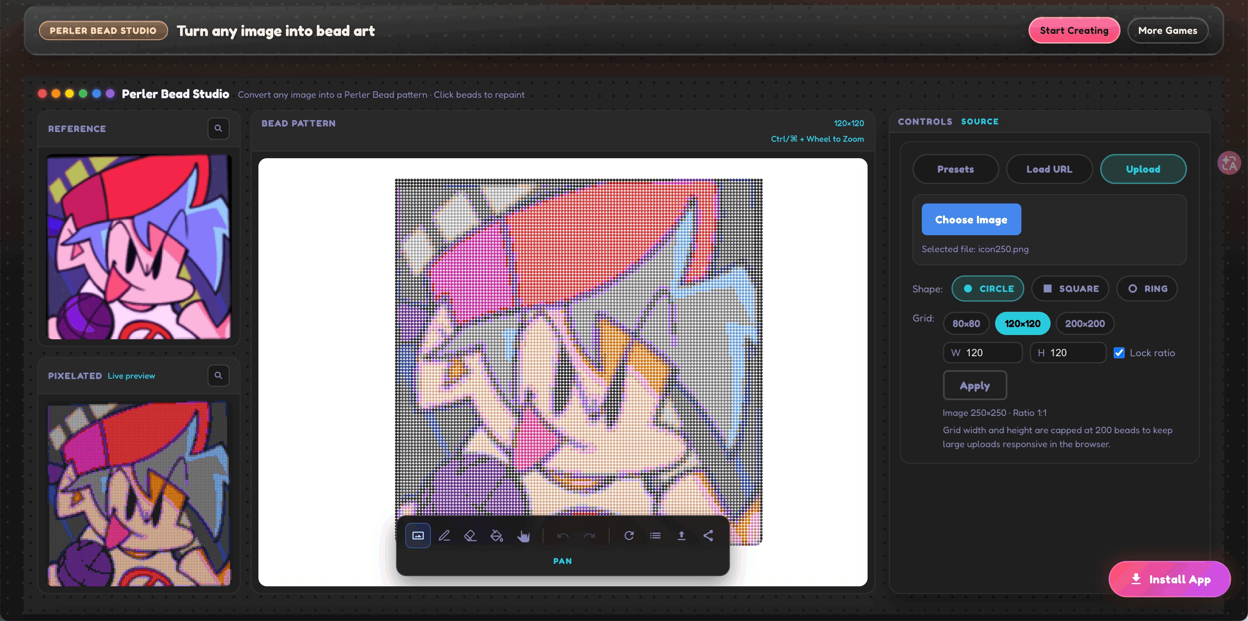Click the Reference image thumbnail
1248x621 pixels.
[139, 247]
